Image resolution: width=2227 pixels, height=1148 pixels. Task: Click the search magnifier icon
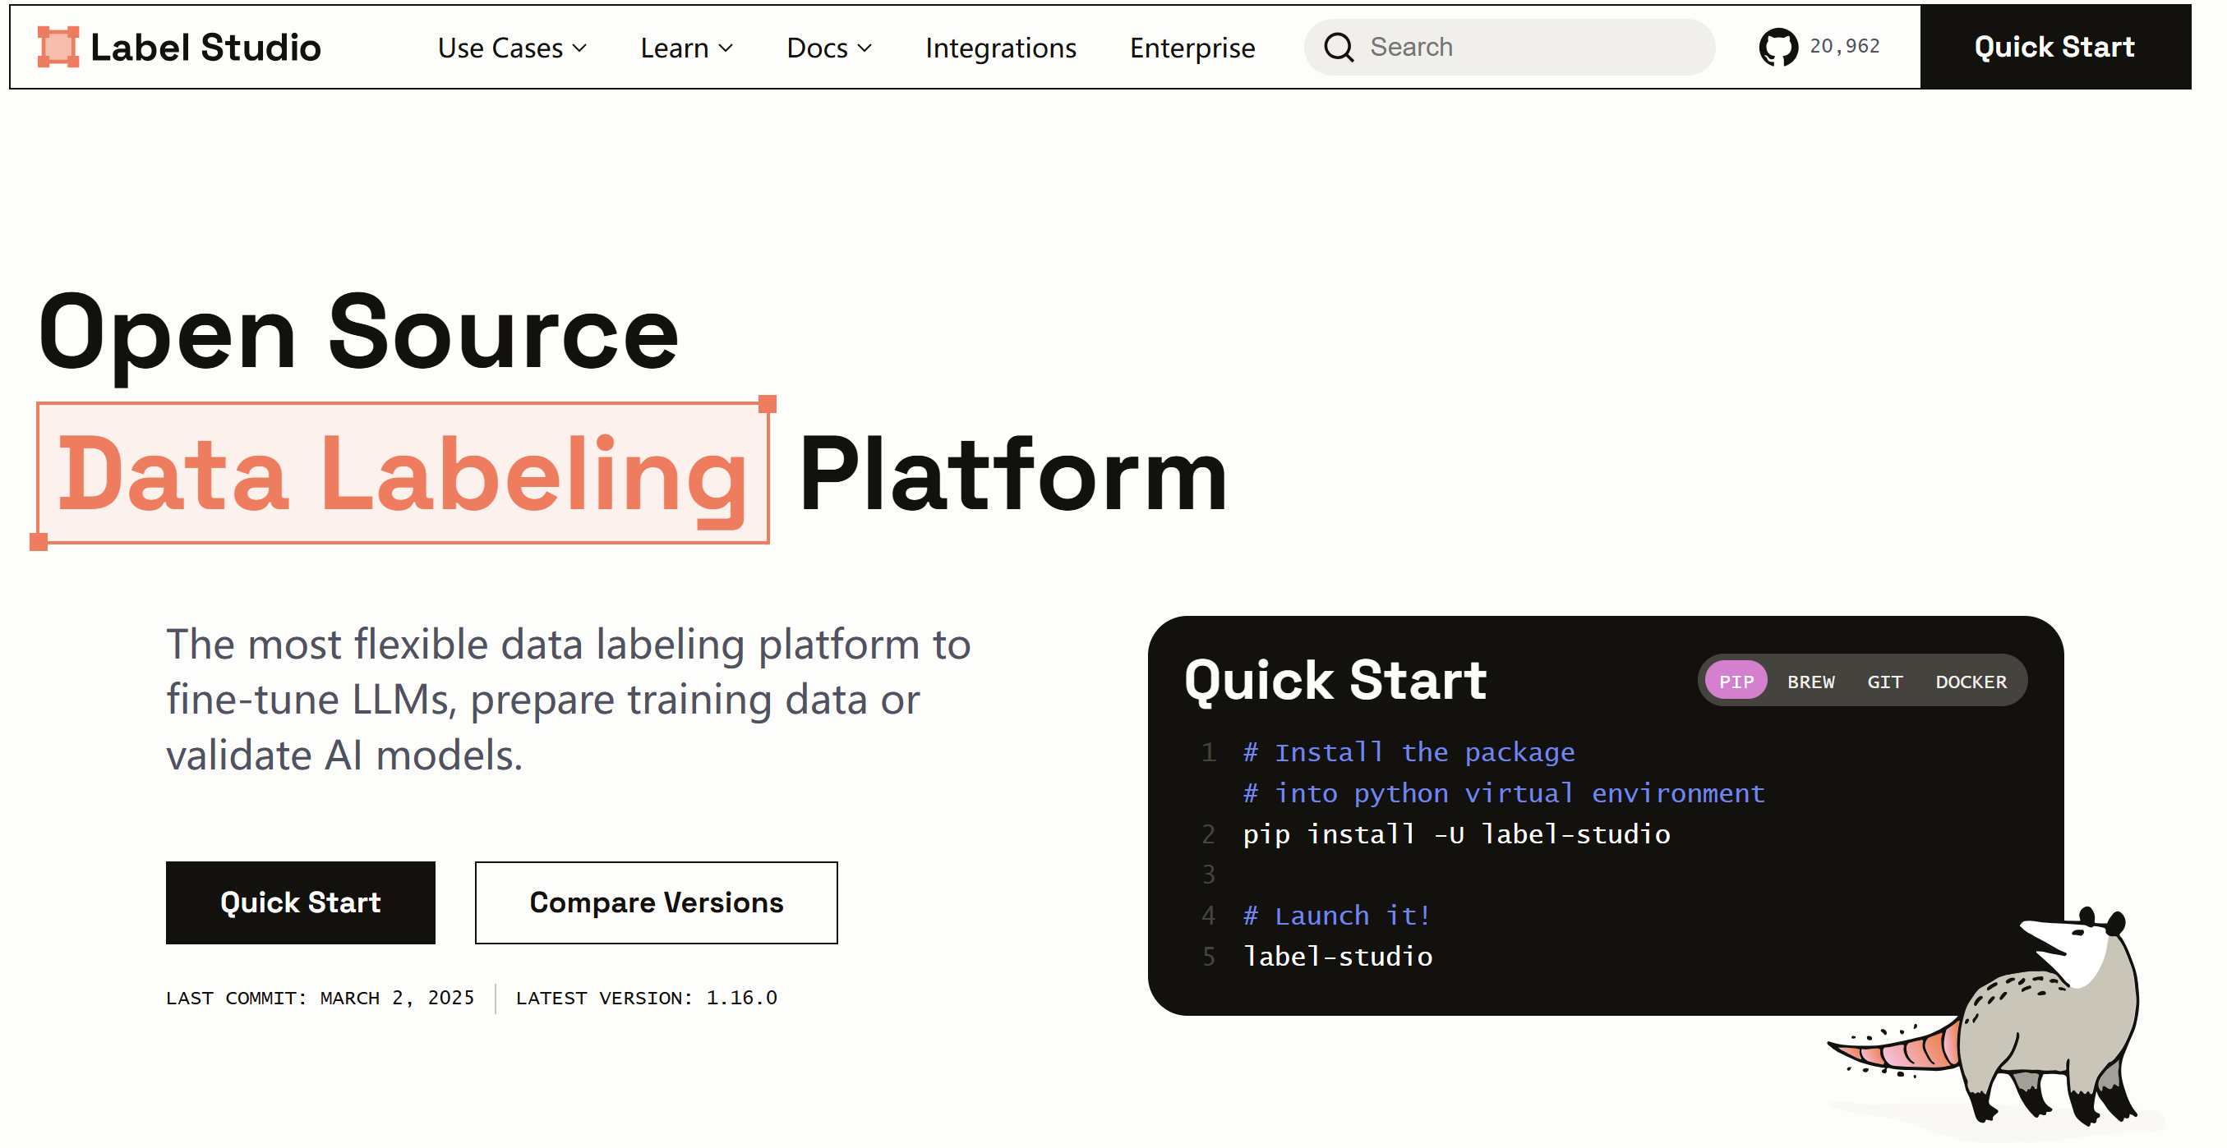[1339, 47]
